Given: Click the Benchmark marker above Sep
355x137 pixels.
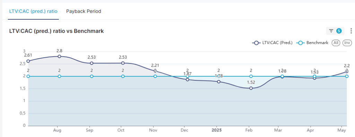Looking at the screenshot, I should click(x=92, y=76).
